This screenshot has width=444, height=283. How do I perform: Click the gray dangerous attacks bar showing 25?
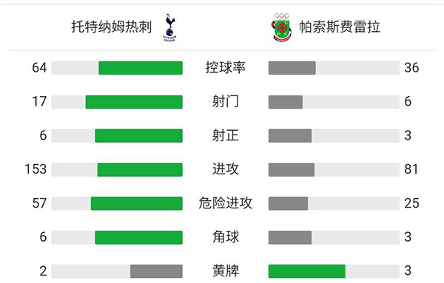[x=288, y=203]
